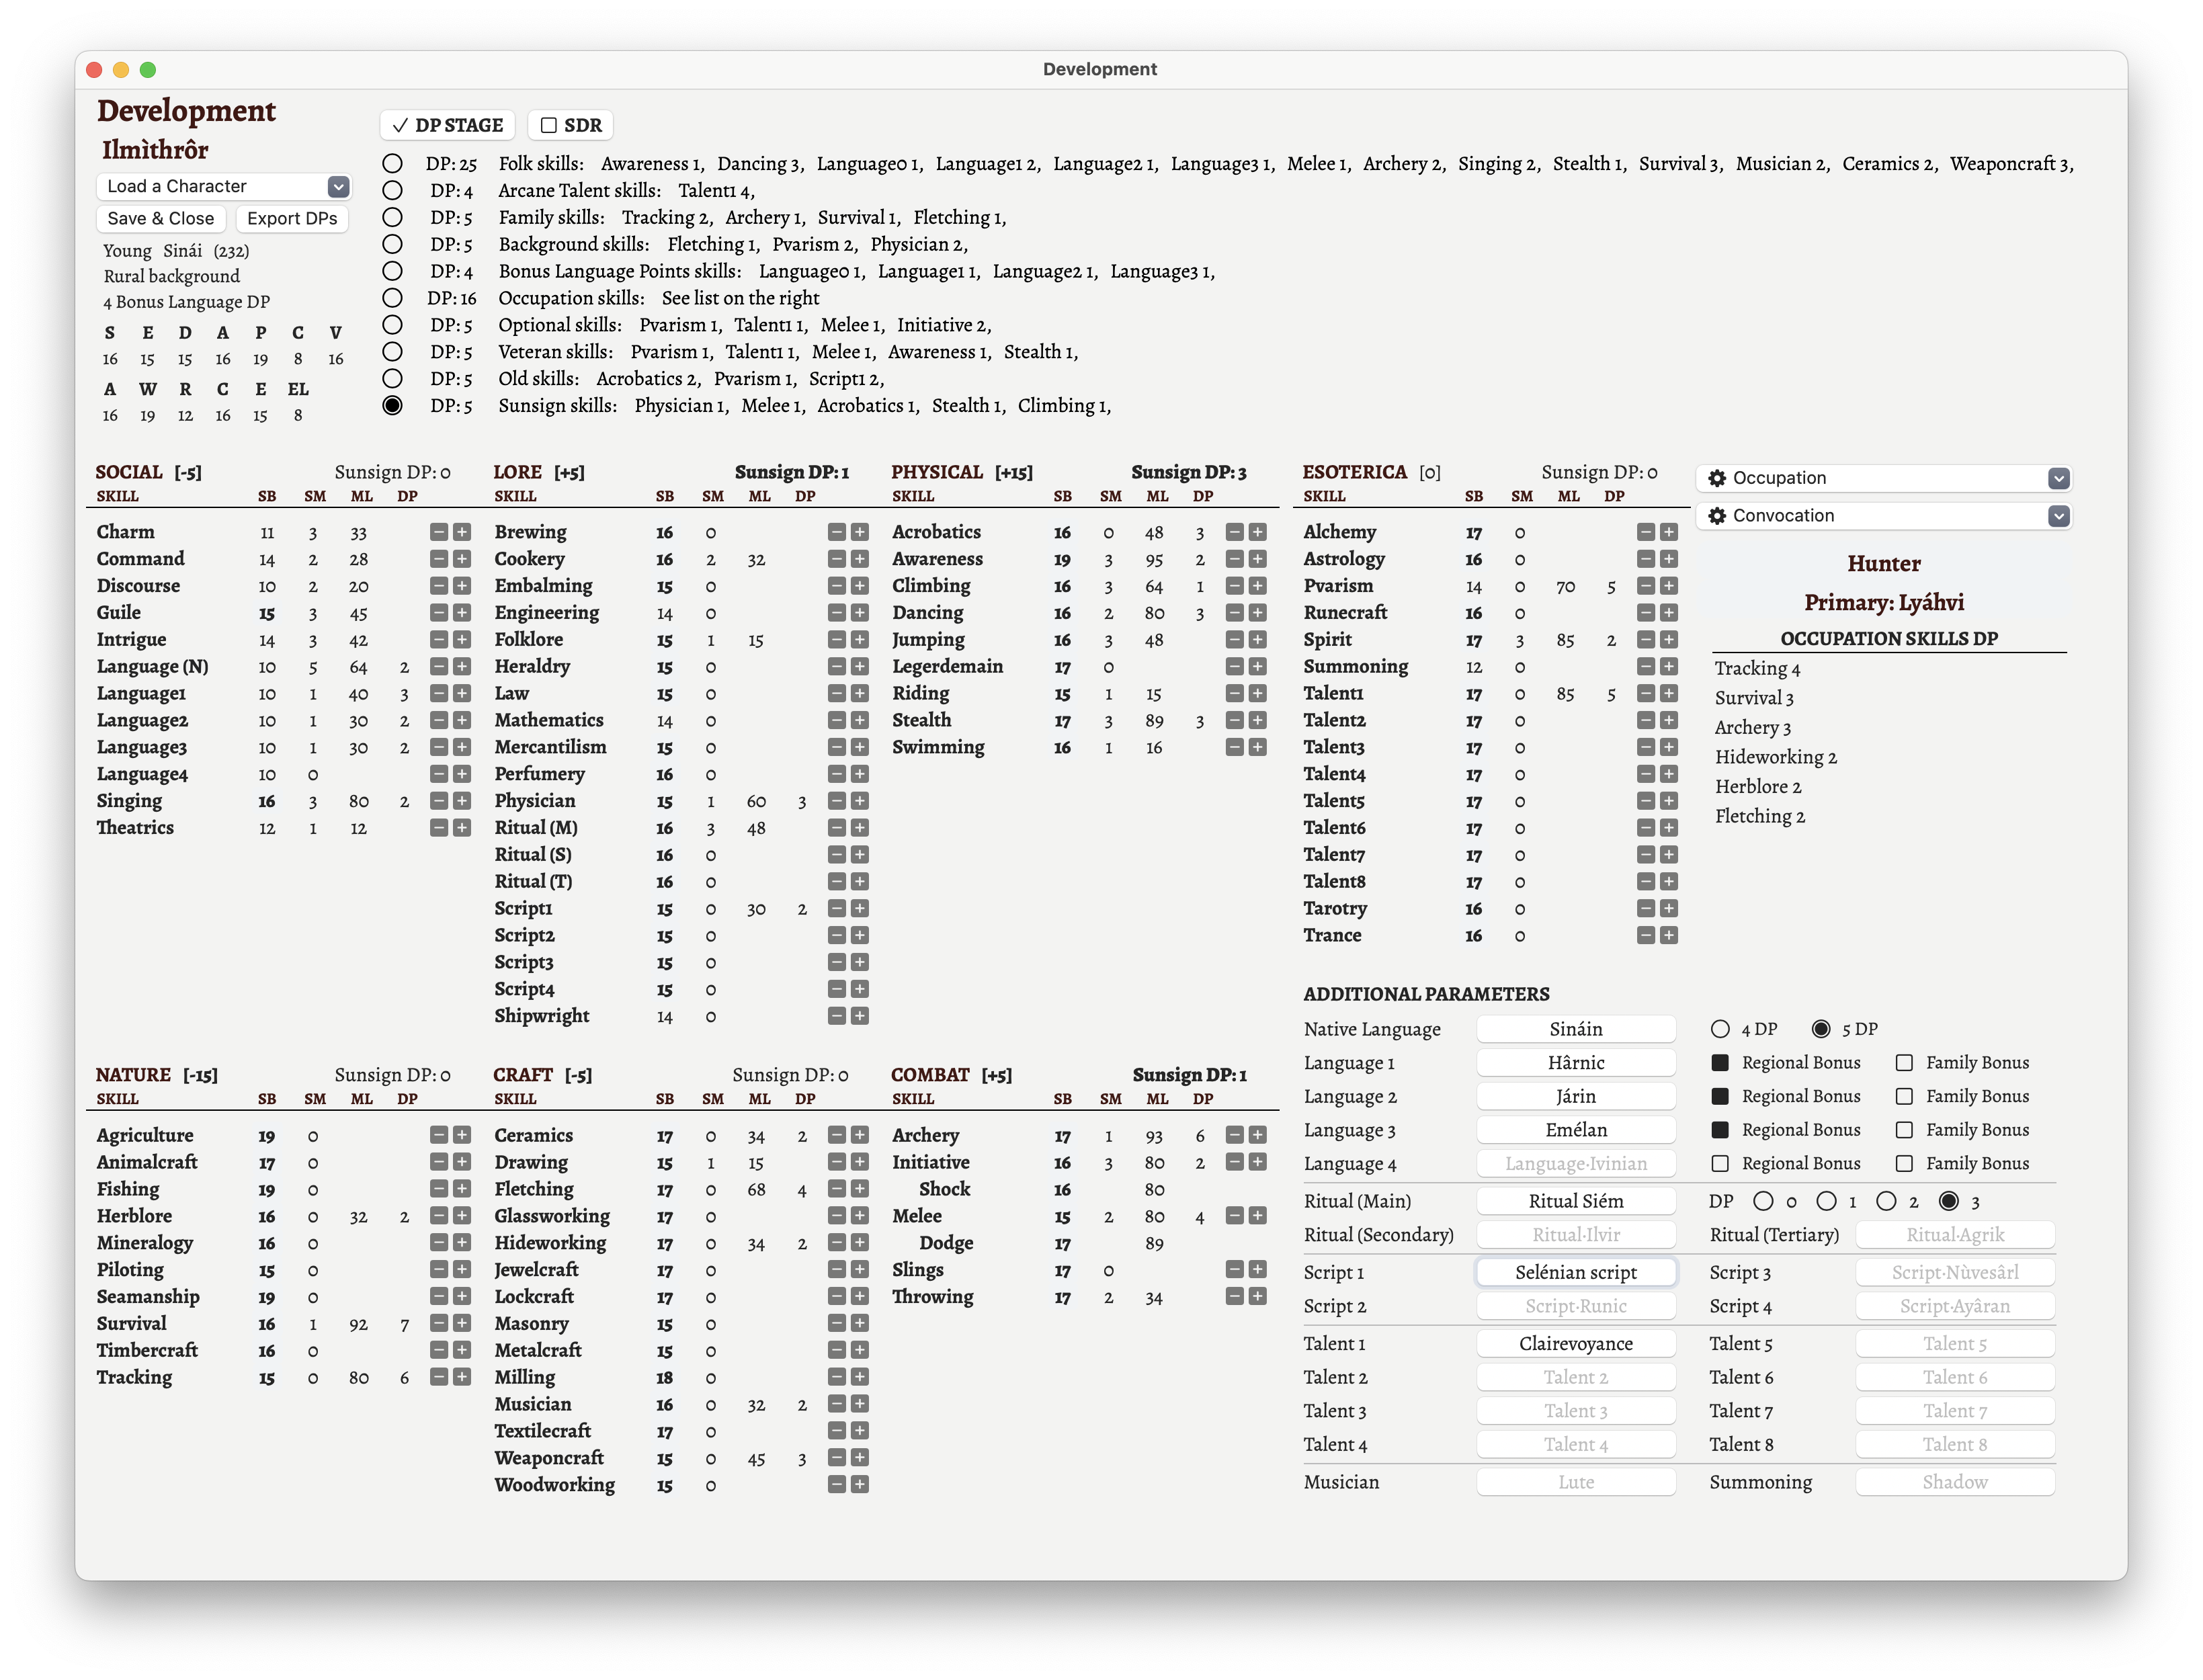This screenshot has height=1680, width=2203.
Task: Increase Archery skill in the Combat column
Action: pos(1257,1135)
